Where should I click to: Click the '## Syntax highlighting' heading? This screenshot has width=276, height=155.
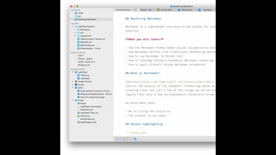144,124
